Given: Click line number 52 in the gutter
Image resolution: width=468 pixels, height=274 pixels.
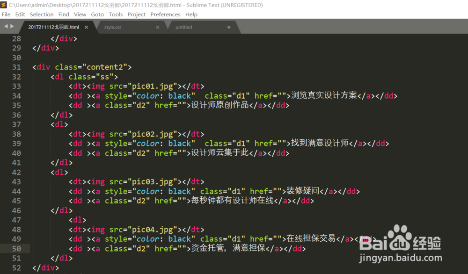Looking at the screenshot, I should tap(16, 267).
